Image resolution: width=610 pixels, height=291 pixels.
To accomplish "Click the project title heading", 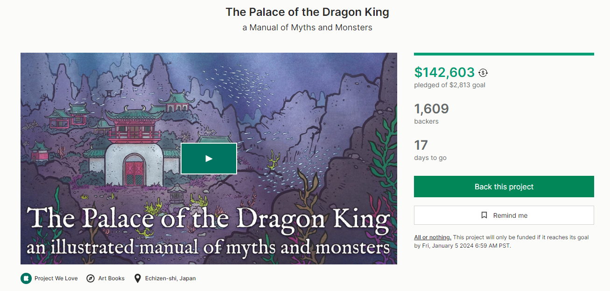I will tap(307, 12).
